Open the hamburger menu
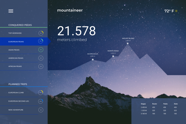 [11, 11]
